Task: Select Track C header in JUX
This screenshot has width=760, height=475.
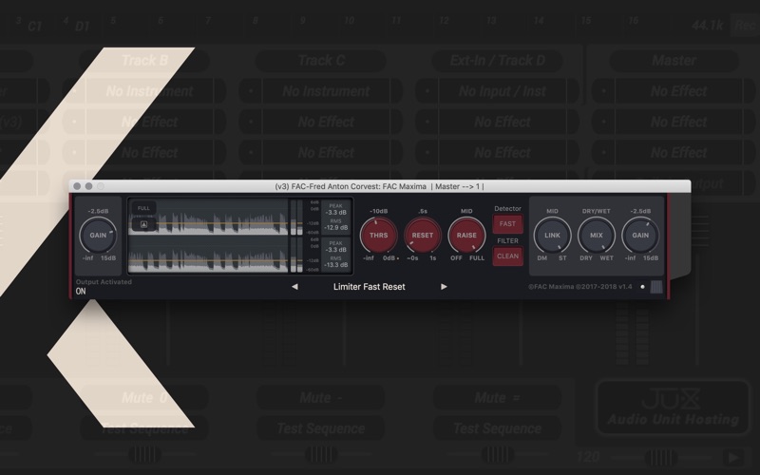Action: coord(321,61)
